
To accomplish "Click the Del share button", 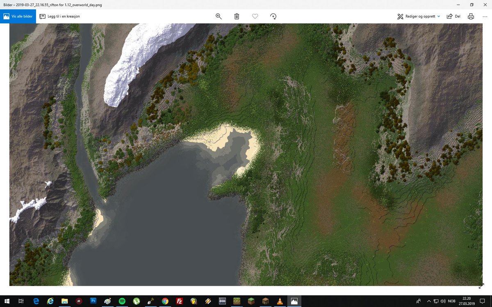I will coord(453,16).
